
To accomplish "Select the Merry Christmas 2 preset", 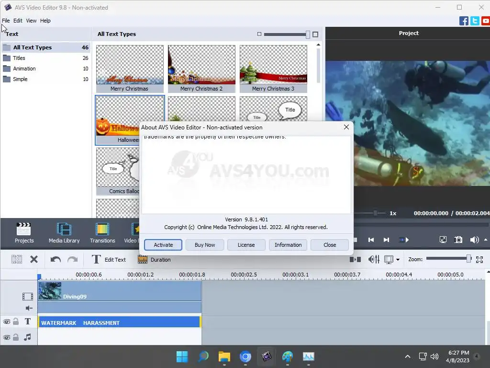I will pyautogui.click(x=201, y=69).
